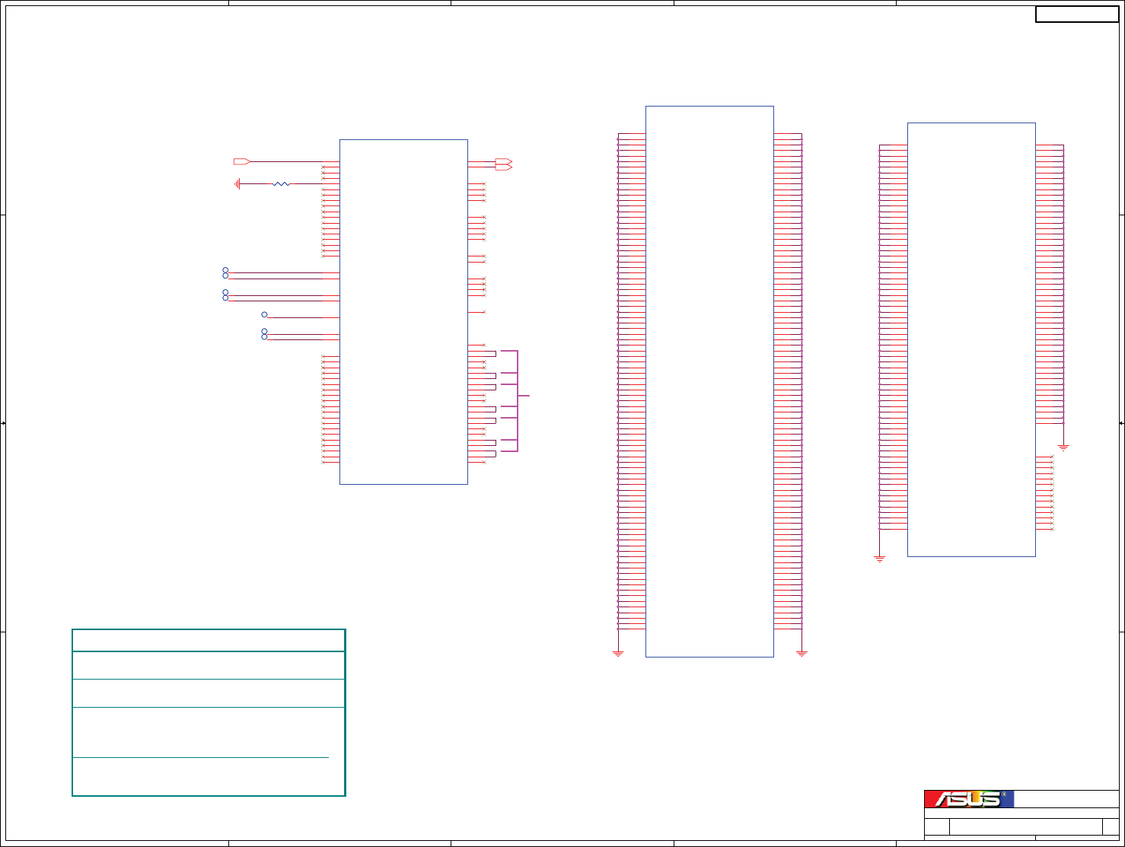Select the ground symbol left of the resistor

point(237,183)
